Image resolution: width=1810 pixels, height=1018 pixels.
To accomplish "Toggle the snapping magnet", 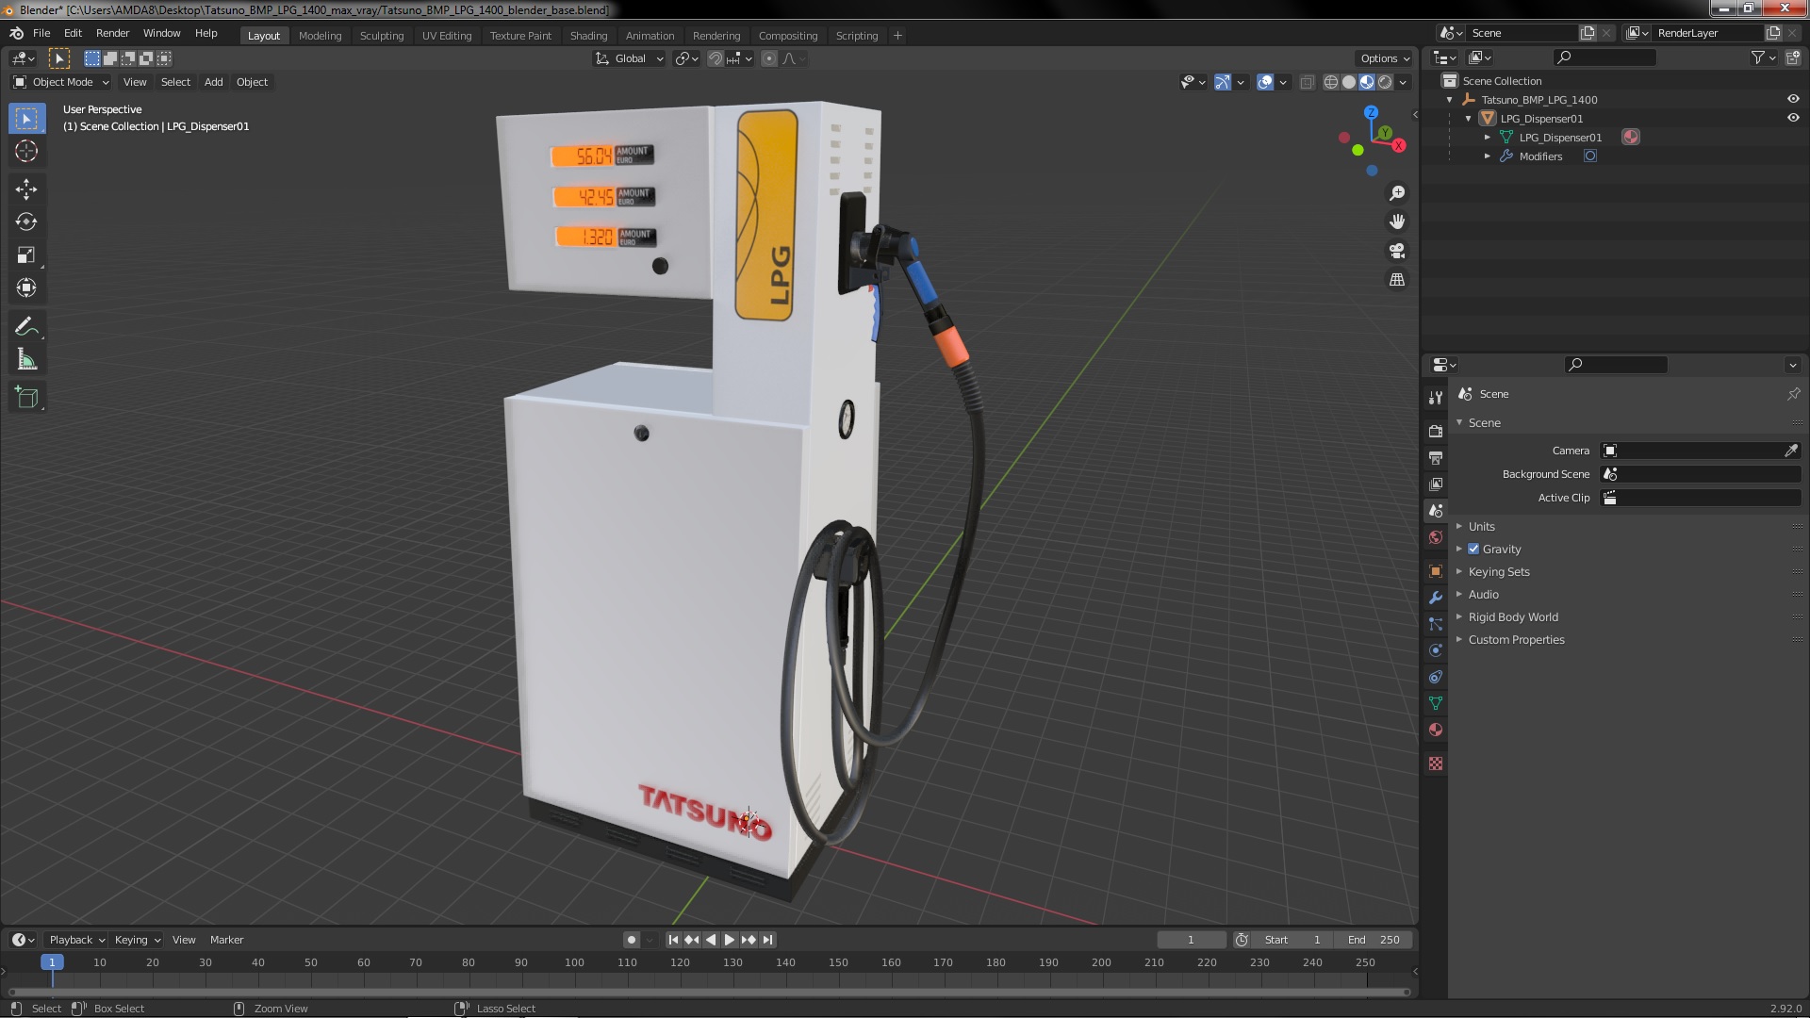I will (x=716, y=58).
